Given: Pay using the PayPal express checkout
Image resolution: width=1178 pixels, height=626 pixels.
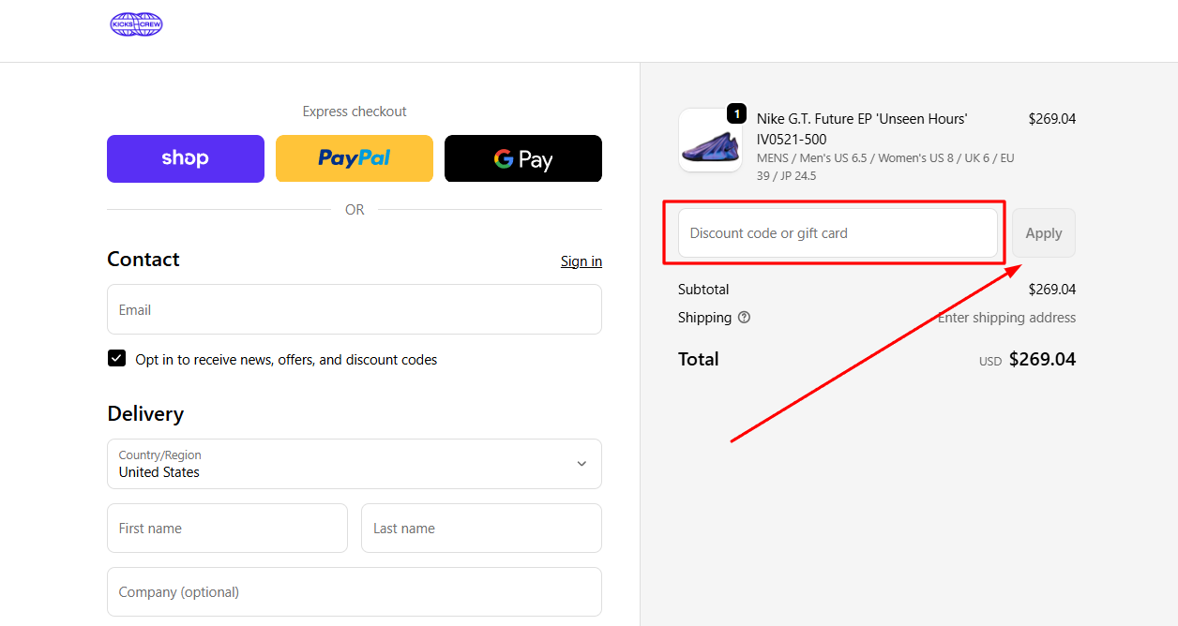Looking at the screenshot, I should (x=354, y=158).
